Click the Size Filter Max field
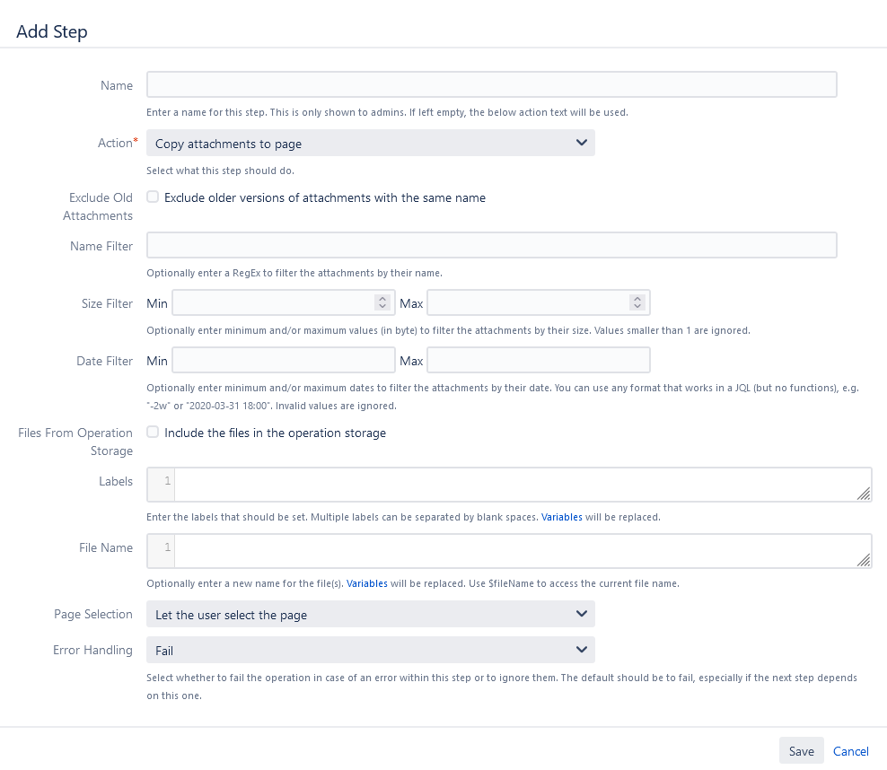This screenshot has width=887, height=770. click(527, 303)
